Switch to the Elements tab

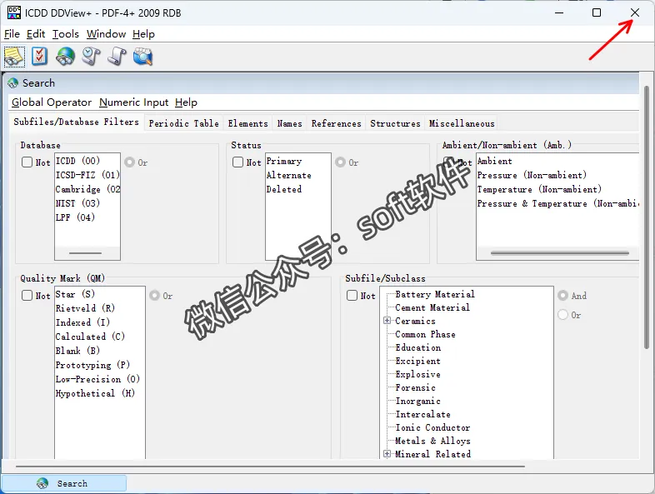pos(247,123)
